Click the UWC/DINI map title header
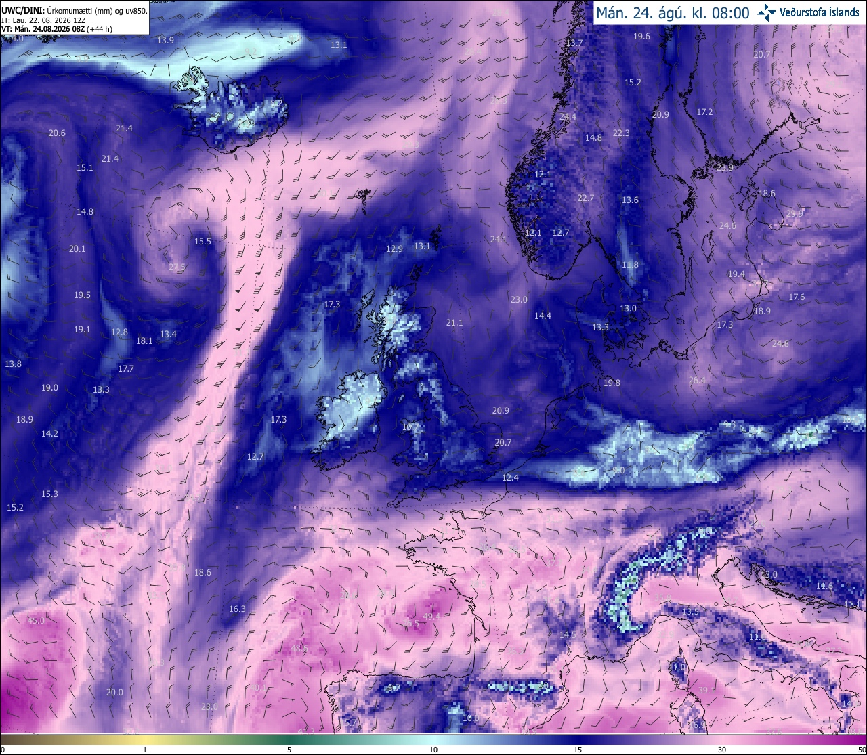Screen dimensions: 867x755 (74, 10)
